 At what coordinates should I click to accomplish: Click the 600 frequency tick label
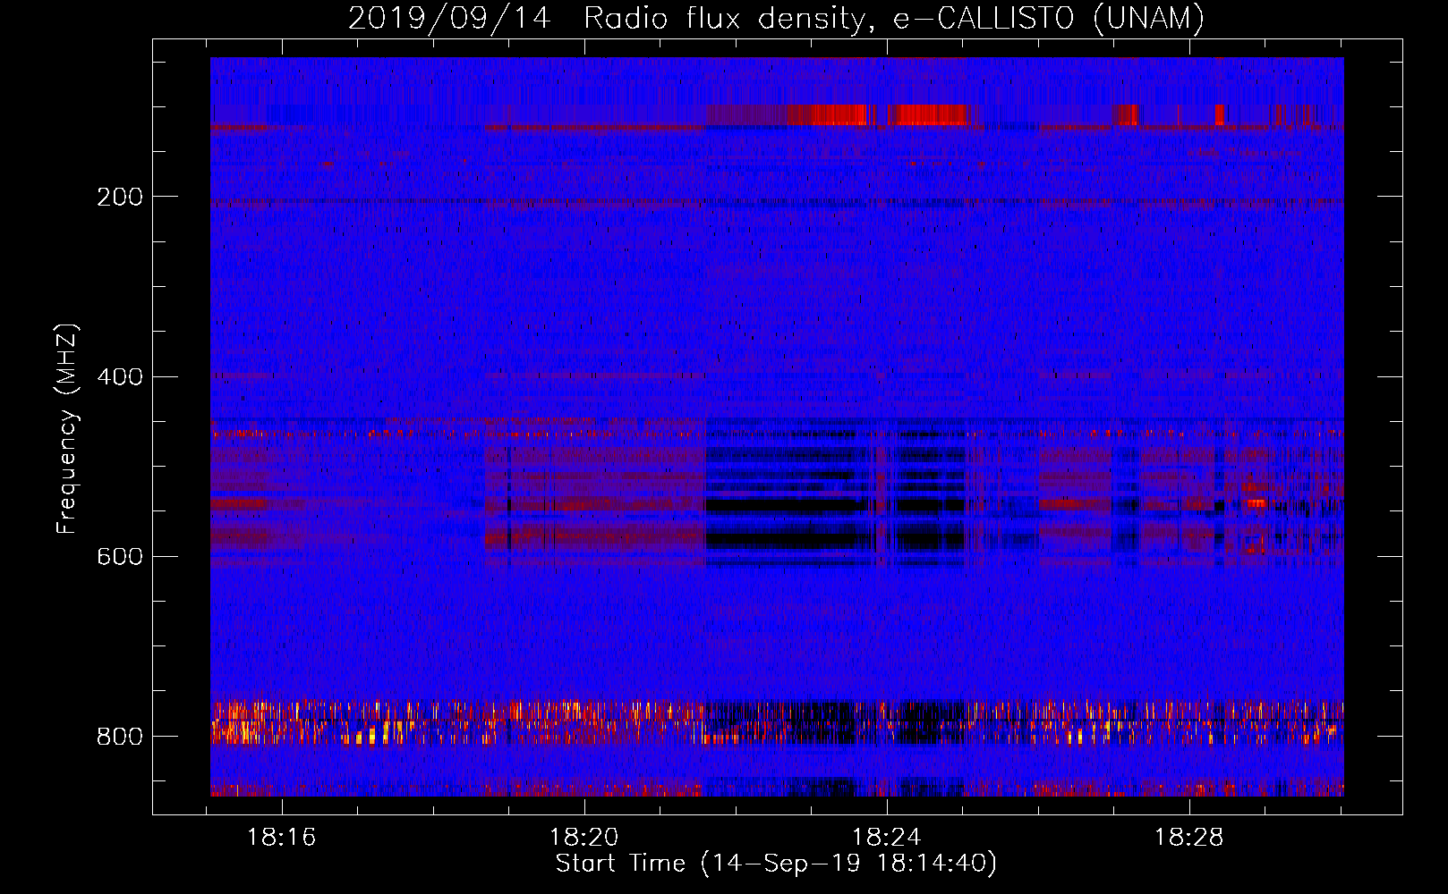click(x=119, y=556)
